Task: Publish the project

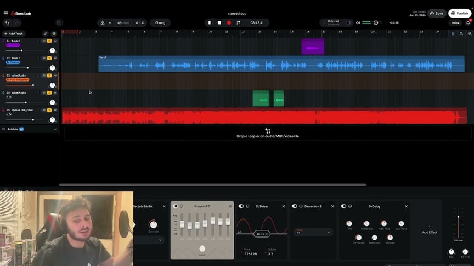Action: (460, 13)
